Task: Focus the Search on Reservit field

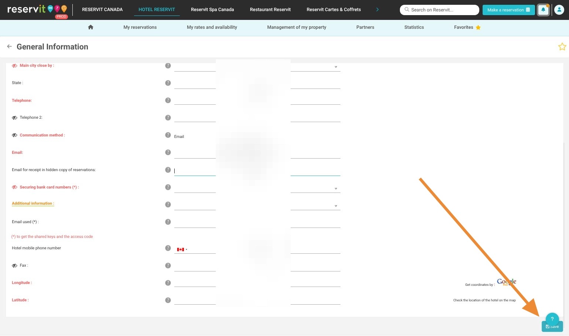Action: tap(439, 10)
